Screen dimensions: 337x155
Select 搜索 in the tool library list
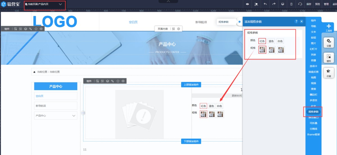(x=313, y=89)
